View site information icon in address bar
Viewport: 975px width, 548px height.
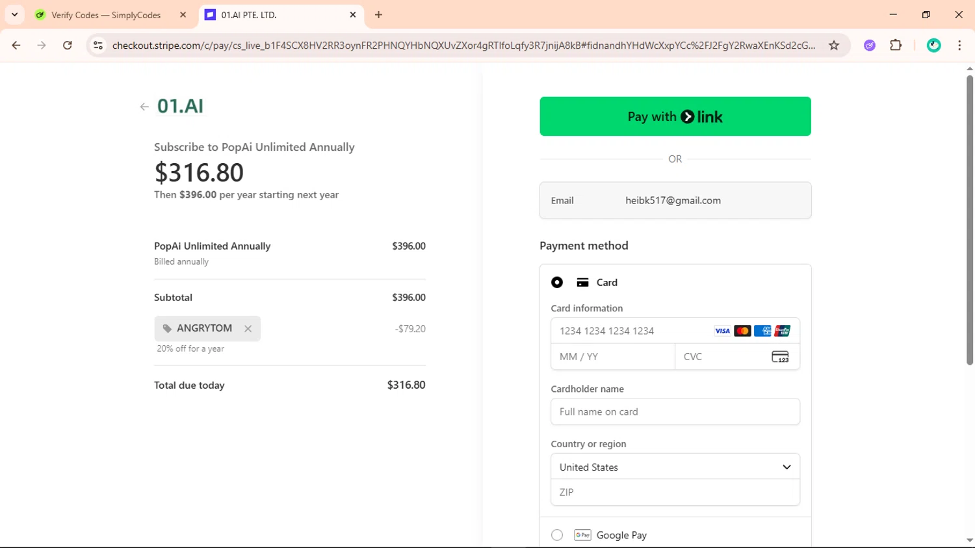tap(98, 46)
